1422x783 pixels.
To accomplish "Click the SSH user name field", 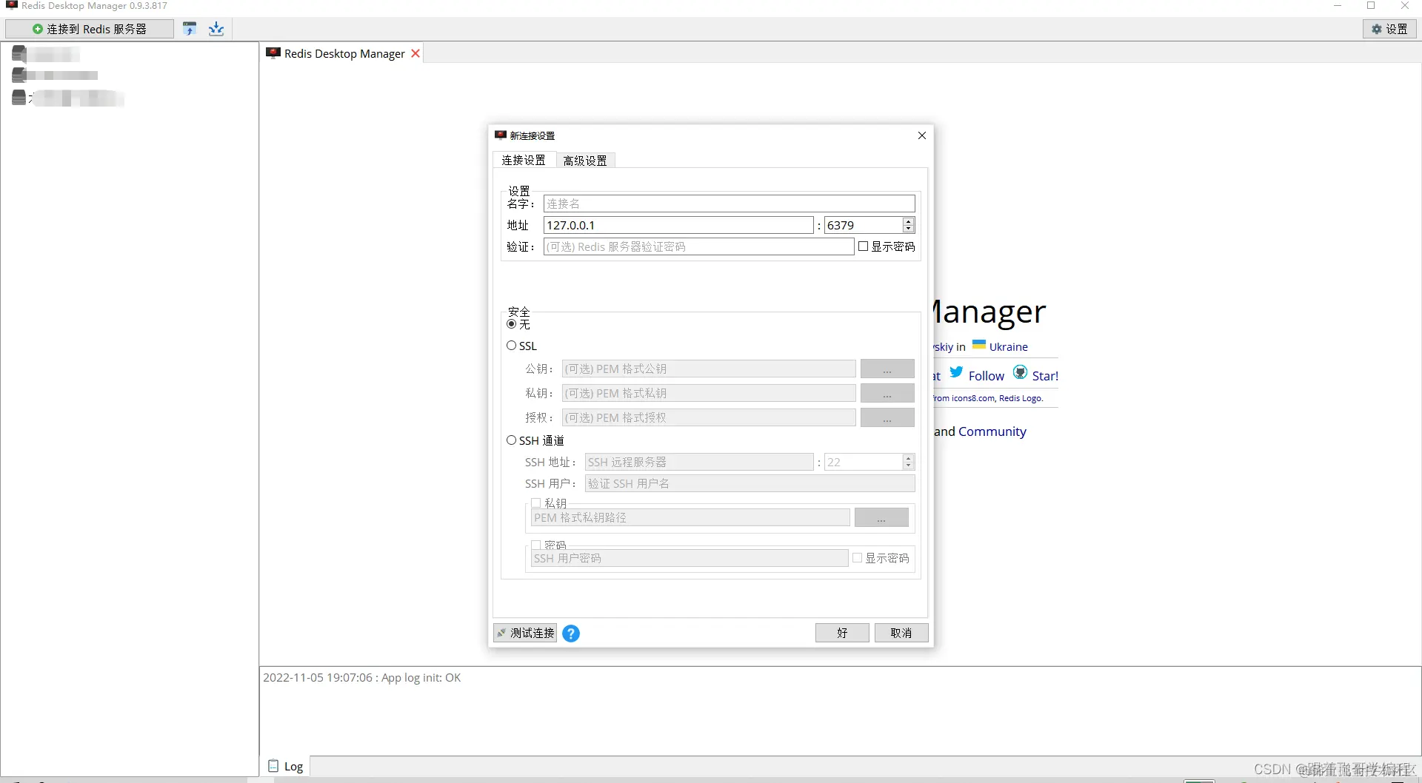I will point(750,483).
